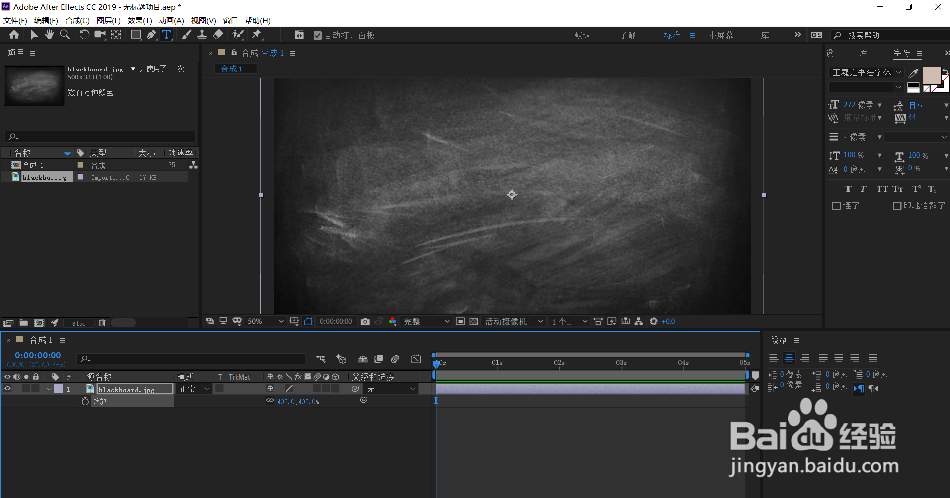Select the Hand tool

point(49,35)
